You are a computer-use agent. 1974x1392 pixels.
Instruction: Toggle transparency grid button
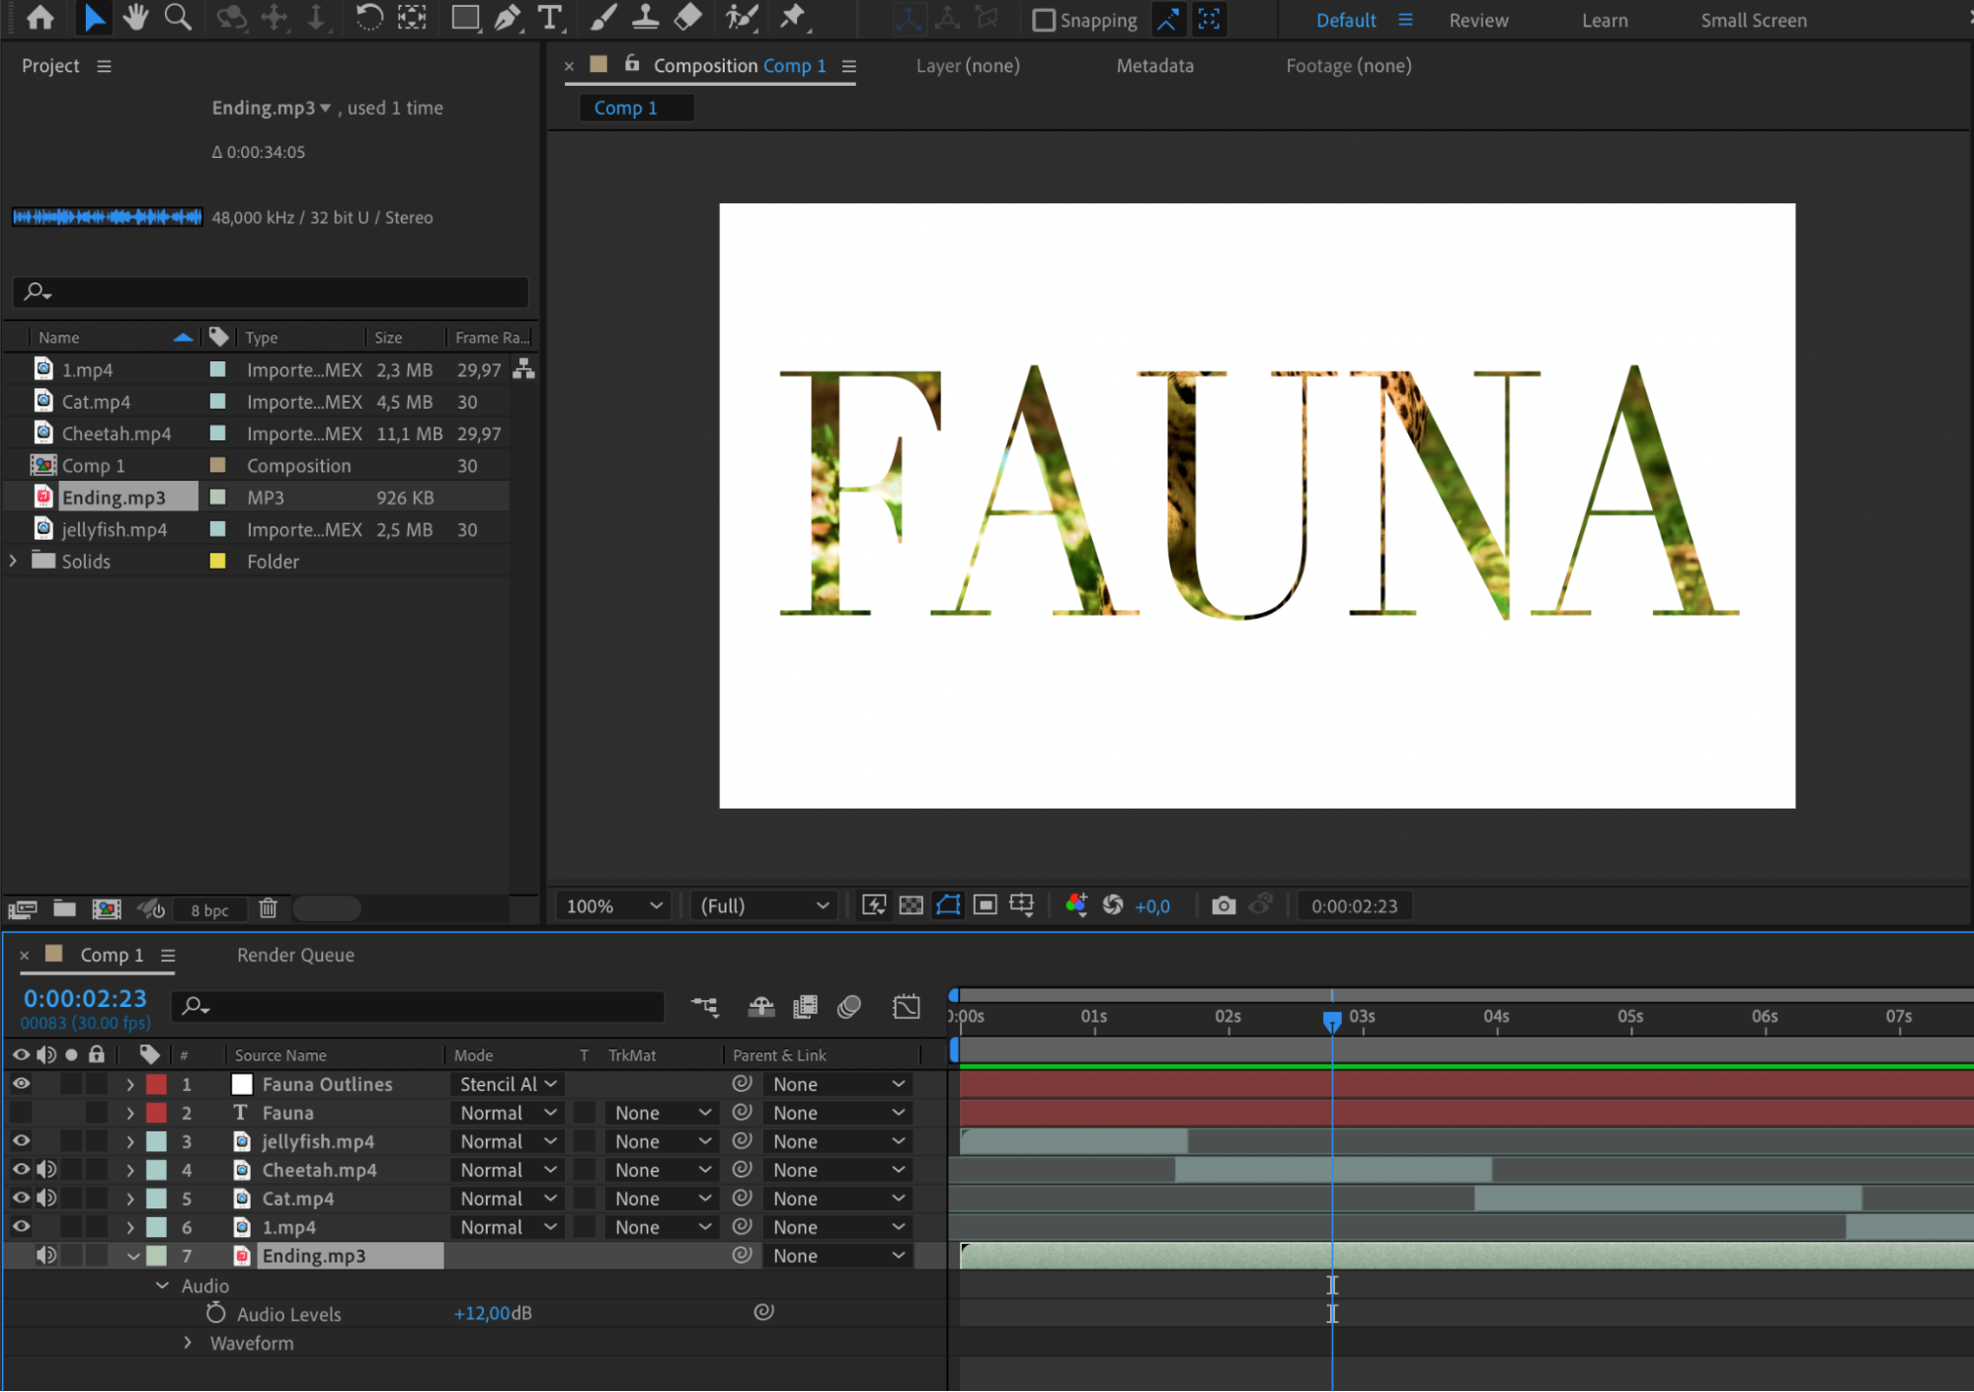coord(910,905)
